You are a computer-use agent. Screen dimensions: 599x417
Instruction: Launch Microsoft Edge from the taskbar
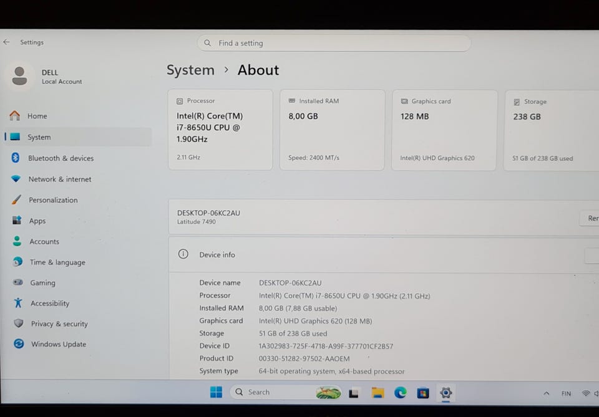point(400,393)
